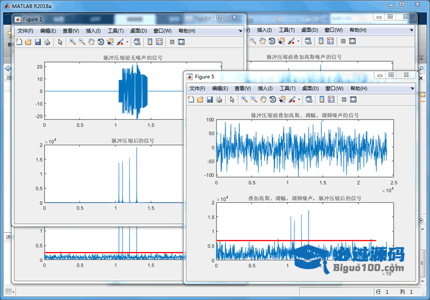Open 帮助(H) menu in Figure 5
This screenshot has width=430, height=300.
pos(358,89)
